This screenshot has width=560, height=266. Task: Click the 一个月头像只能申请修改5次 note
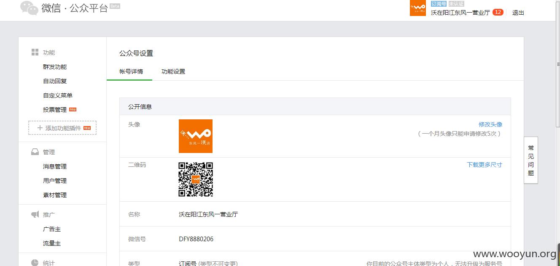click(460, 134)
